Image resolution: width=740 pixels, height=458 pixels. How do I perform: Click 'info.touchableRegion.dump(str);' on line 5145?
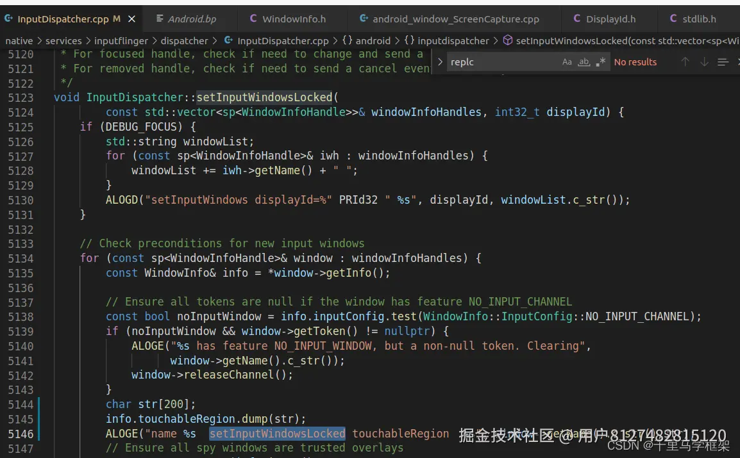pyautogui.click(x=206, y=419)
